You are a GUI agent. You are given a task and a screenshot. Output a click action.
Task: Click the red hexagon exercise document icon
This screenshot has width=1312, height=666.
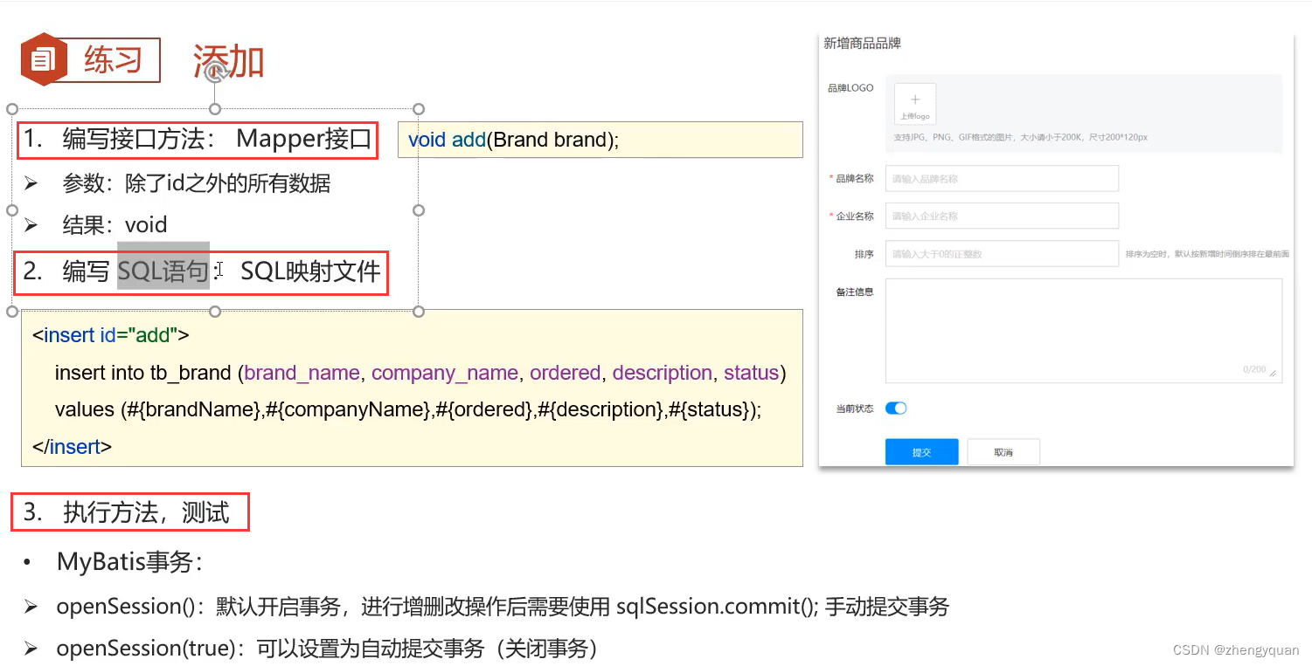tap(43, 59)
